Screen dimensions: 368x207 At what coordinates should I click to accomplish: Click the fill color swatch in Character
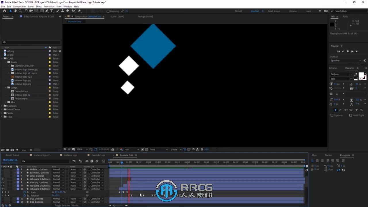pyautogui.click(x=361, y=75)
